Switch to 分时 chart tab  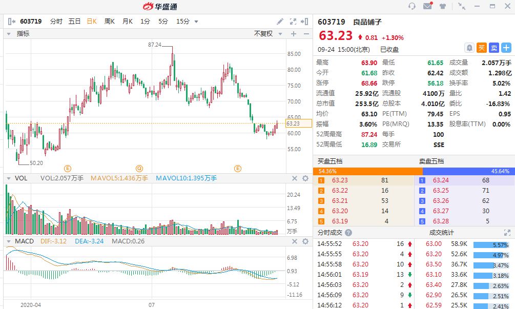coord(56,22)
